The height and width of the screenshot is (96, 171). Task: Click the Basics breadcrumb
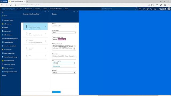click(x=66, y=9)
